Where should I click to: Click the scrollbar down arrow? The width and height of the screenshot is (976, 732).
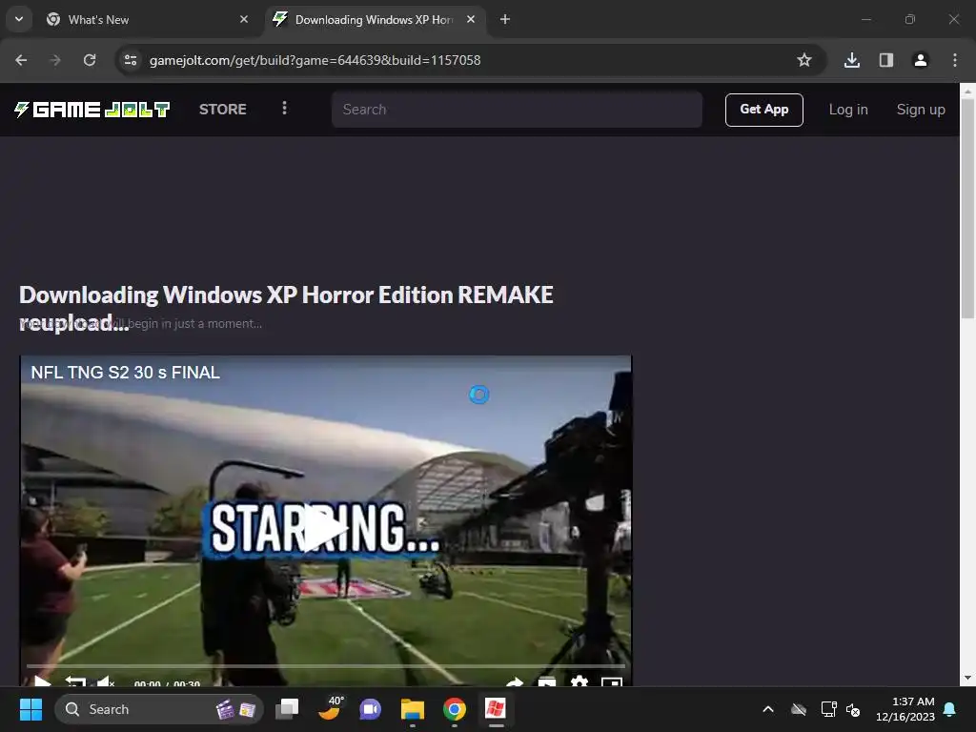967,678
